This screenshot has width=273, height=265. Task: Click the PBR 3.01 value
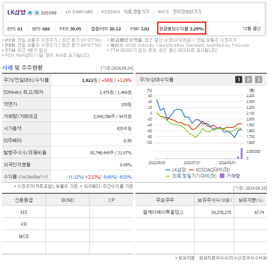(x=140, y=29)
